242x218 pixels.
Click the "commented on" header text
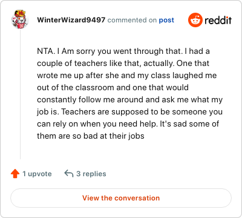132,20
